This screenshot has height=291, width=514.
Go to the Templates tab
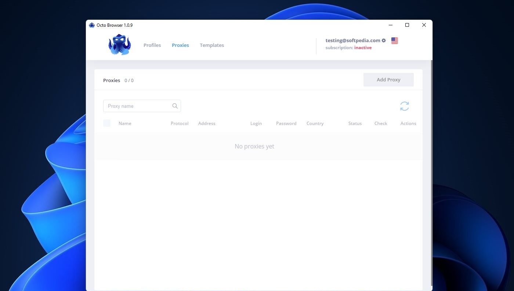(x=212, y=45)
